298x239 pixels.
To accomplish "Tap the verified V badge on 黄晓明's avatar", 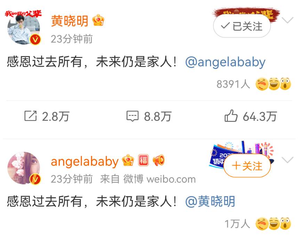I will coord(35,39).
